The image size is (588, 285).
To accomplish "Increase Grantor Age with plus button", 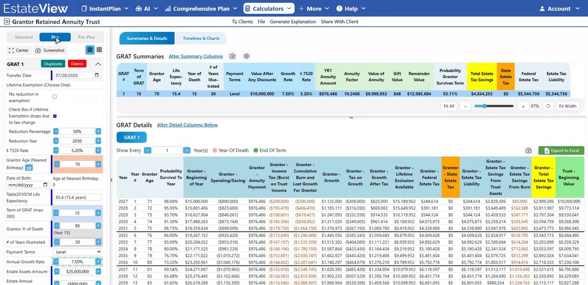I will coord(98,164).
